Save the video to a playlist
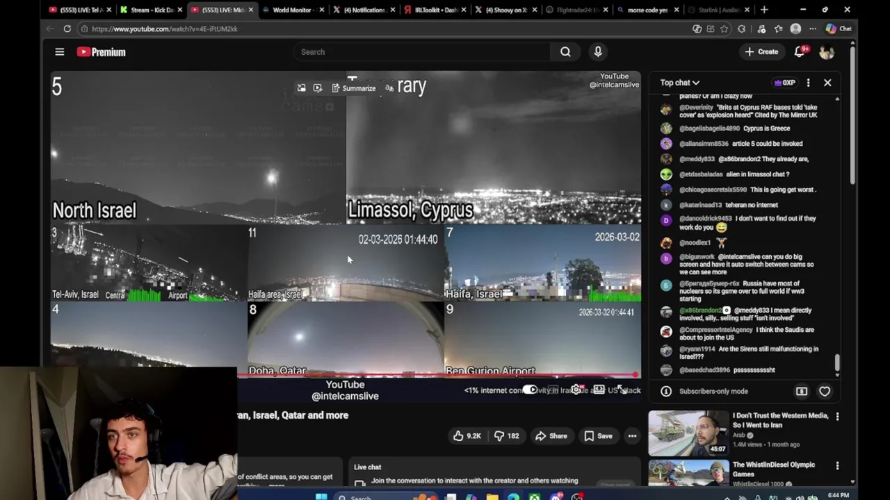The image size is (890, 500). click(598, 436)
